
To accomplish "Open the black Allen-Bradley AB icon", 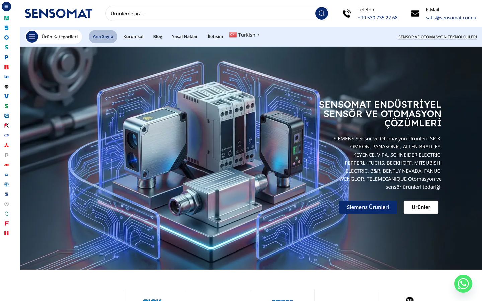I will point(6,87).
